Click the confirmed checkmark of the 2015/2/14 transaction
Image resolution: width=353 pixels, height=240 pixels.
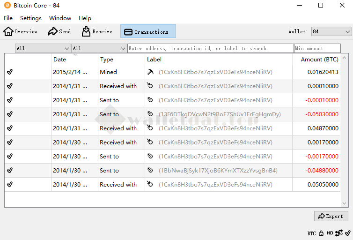[x=10, y=72]
